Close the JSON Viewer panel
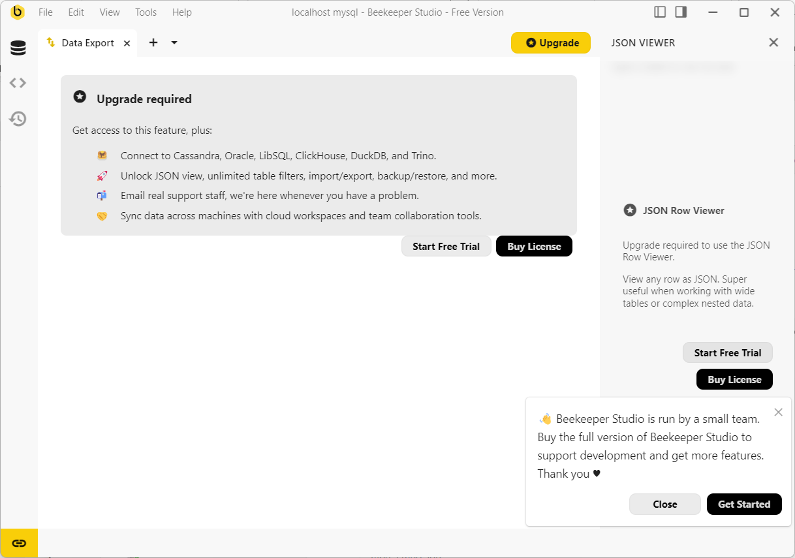The image size is (795, 558). point(773,42)
